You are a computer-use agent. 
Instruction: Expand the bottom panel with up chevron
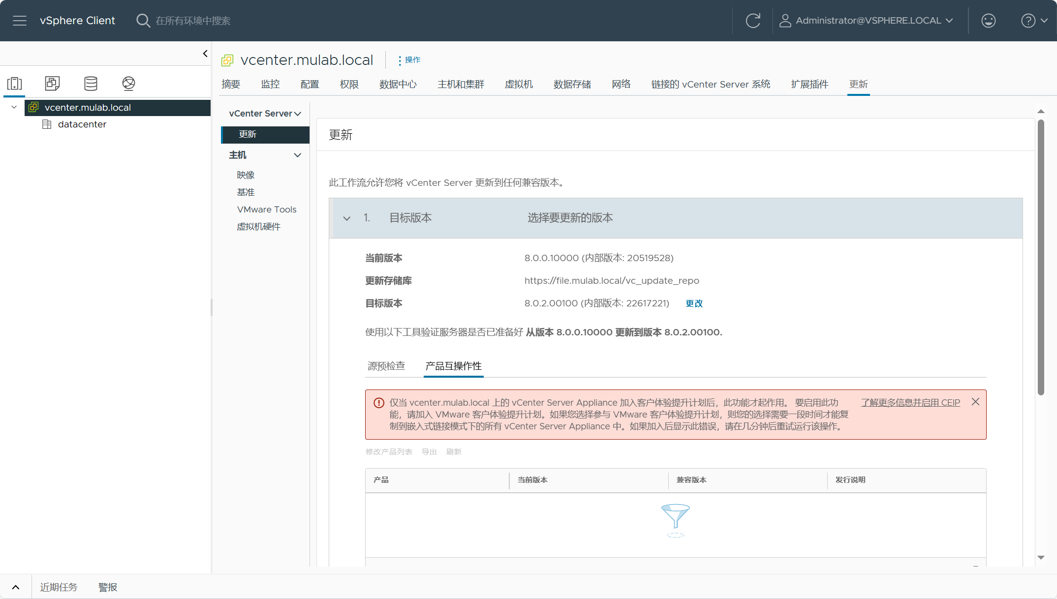16,587
